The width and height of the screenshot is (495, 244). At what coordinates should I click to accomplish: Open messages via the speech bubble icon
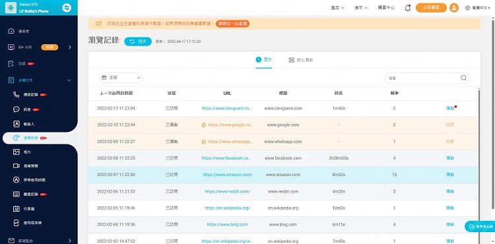click(16, 109)
